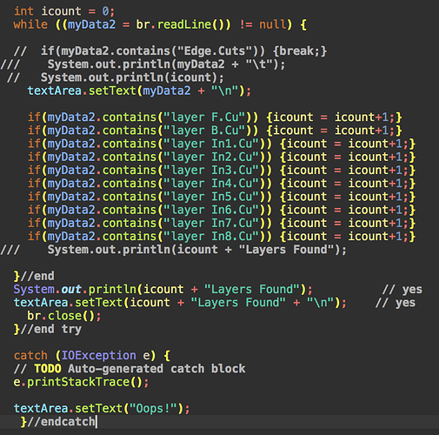Click the bold 'TODO' marker in the comment
Screen dimensions: 439x435
click(x=48, y=369)
